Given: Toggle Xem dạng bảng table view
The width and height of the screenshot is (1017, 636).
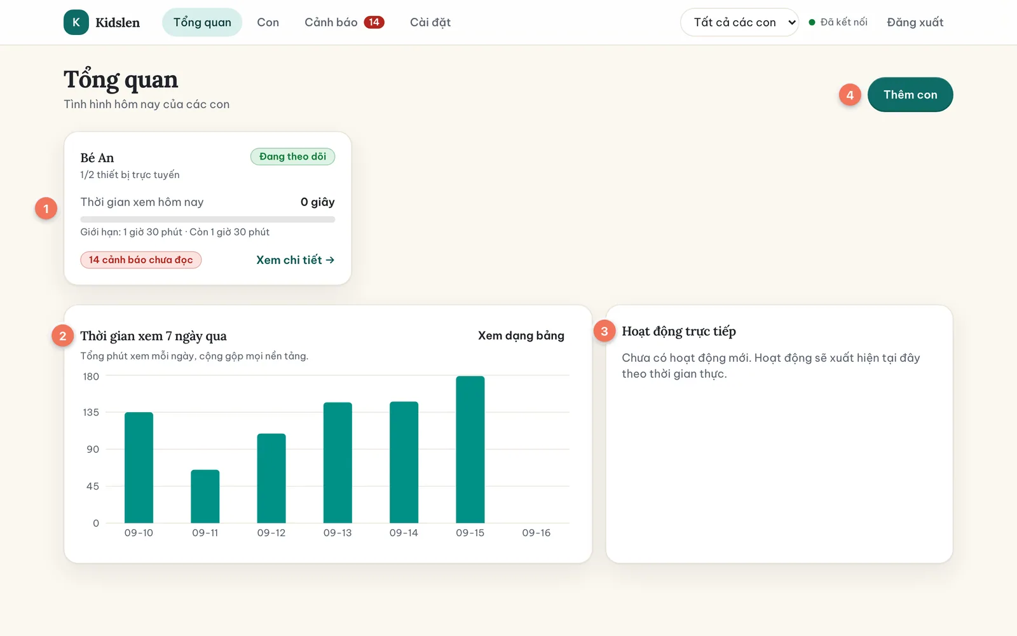Looking at the screenshot, I should pyautogui.click(x=521, y=335).
